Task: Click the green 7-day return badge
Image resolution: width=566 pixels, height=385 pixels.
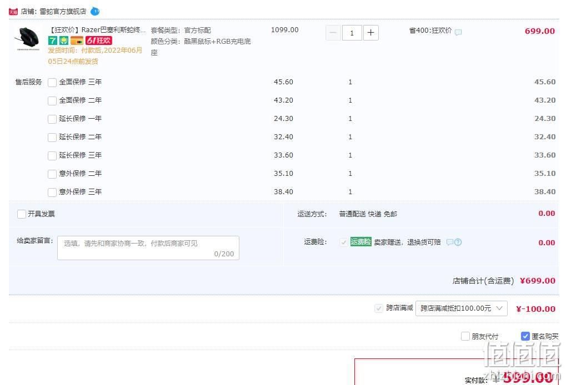Action: 53,40
